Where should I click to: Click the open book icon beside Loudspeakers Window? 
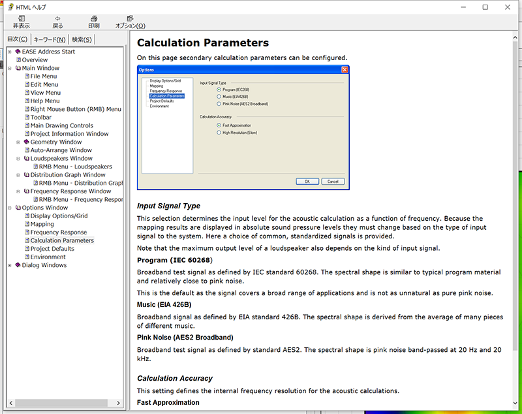[x=27, y=159]
